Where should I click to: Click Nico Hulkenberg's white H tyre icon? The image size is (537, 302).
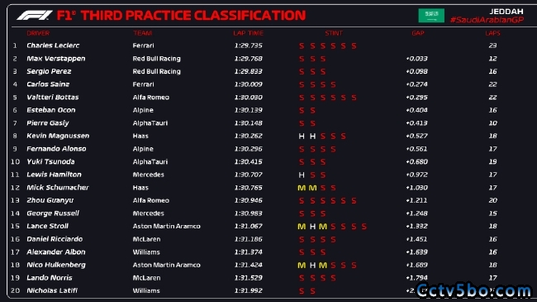point(312,266)
